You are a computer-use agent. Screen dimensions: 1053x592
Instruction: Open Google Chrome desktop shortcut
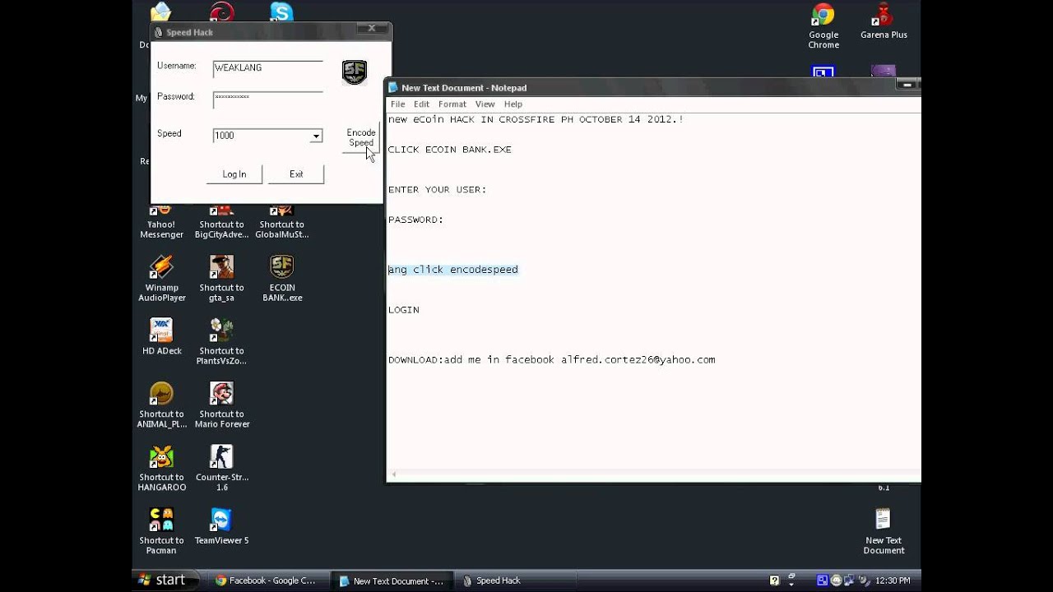tap(823, 15)
